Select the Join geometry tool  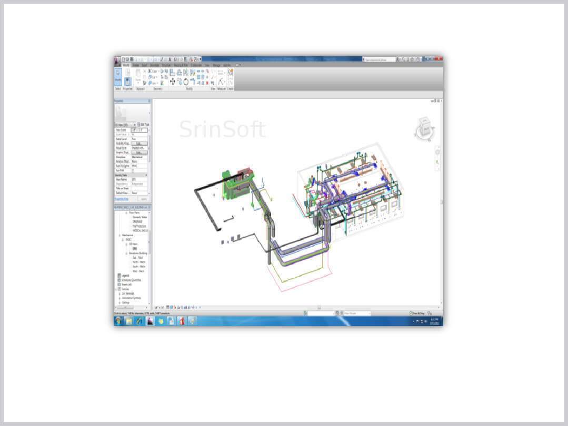coord(153,83)
